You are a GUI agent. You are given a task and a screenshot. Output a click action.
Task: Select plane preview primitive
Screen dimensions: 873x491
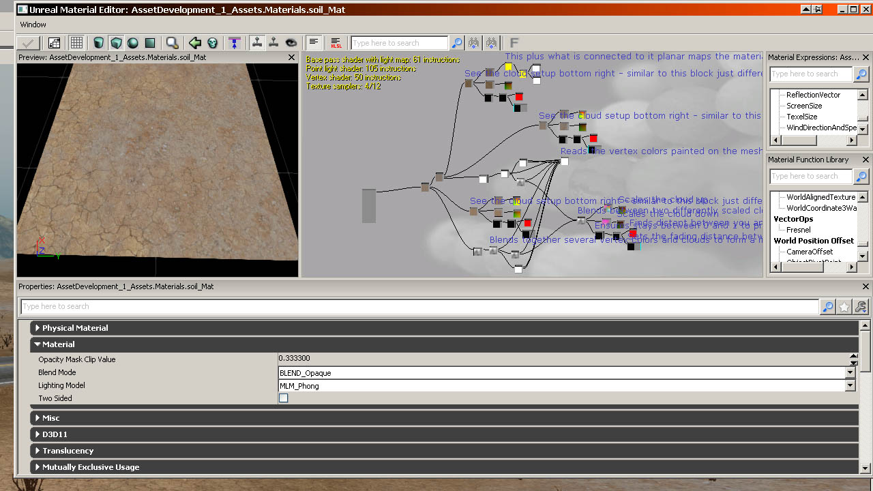coord(150,42)
